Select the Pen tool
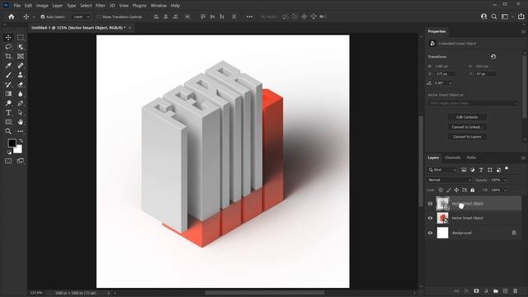 tap(21, 103)
